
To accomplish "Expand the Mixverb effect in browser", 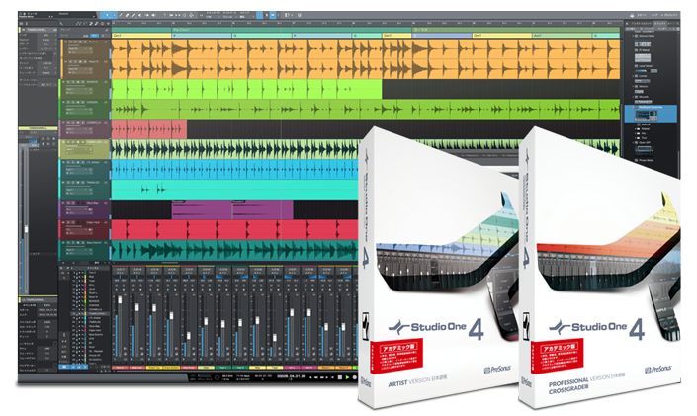I will click(x=633, y=97).
